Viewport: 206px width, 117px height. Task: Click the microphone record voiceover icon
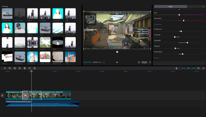[x=176, y=68]
